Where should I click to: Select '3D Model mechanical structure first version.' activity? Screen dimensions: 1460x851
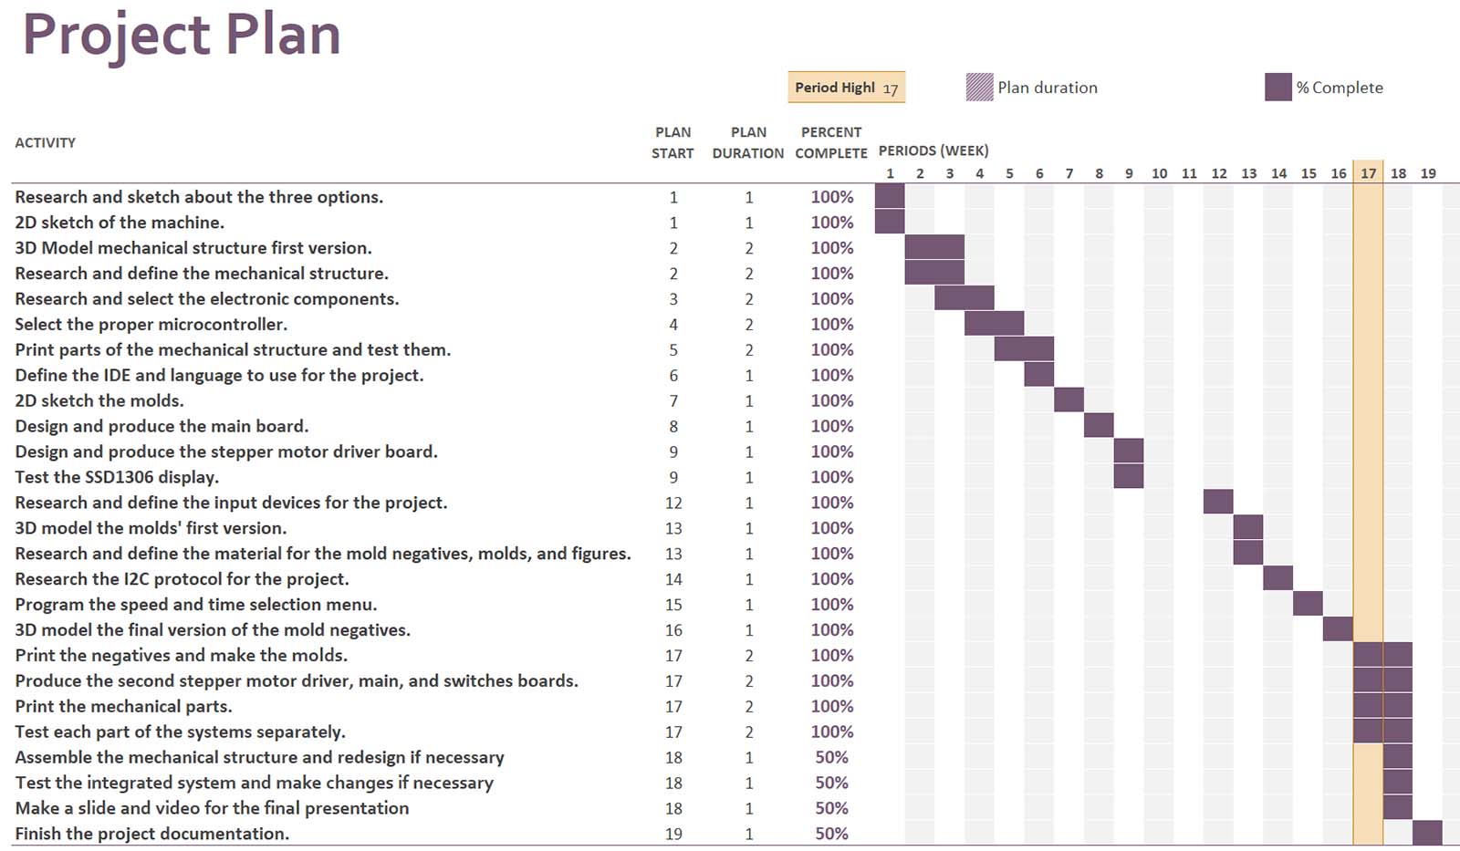[x=193, y=248]
